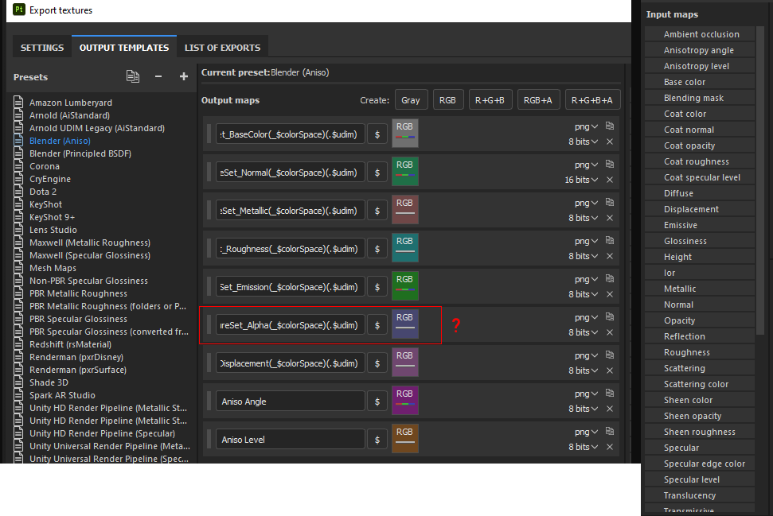Duplicate the selected preset icon
773x516 pixels.
(133, 76)
